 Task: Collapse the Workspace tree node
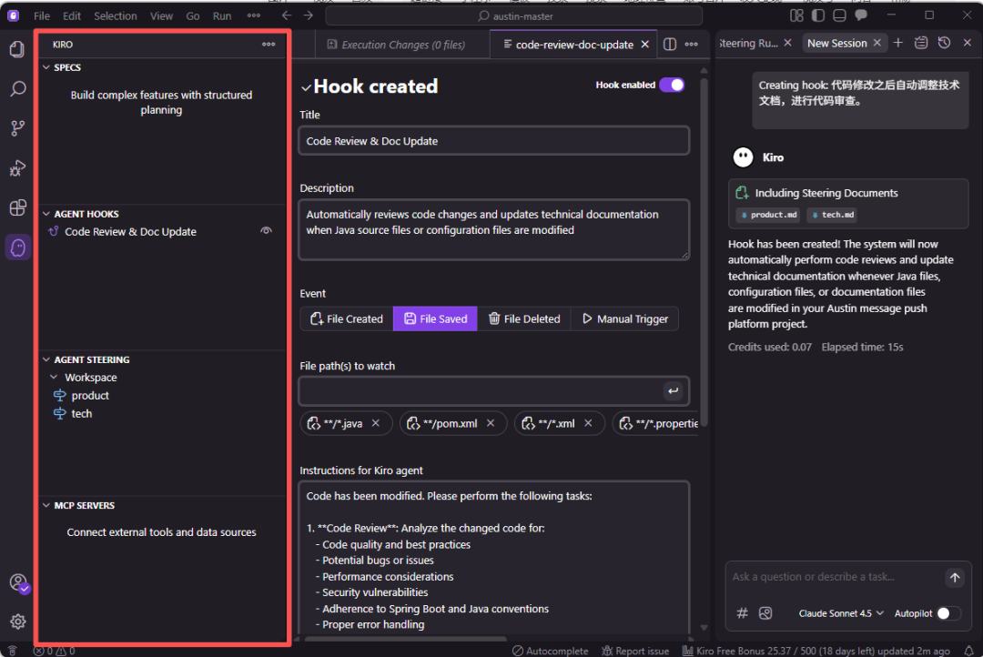pyautogui.click(x=54, y=378)
